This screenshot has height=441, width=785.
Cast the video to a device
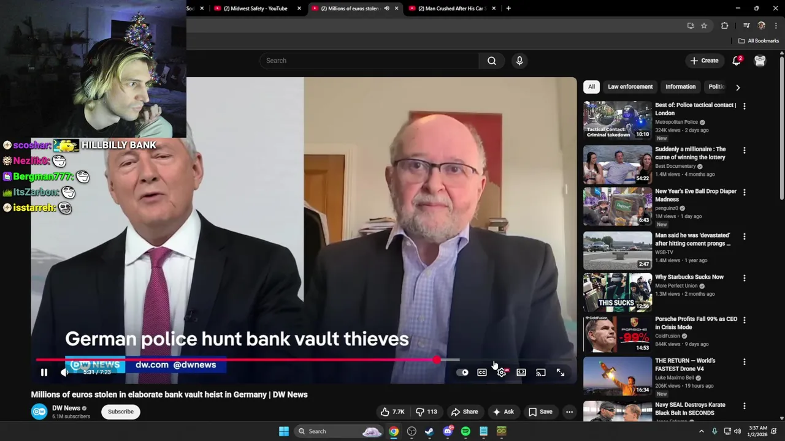pyautogui.click(x=541, y=372)
